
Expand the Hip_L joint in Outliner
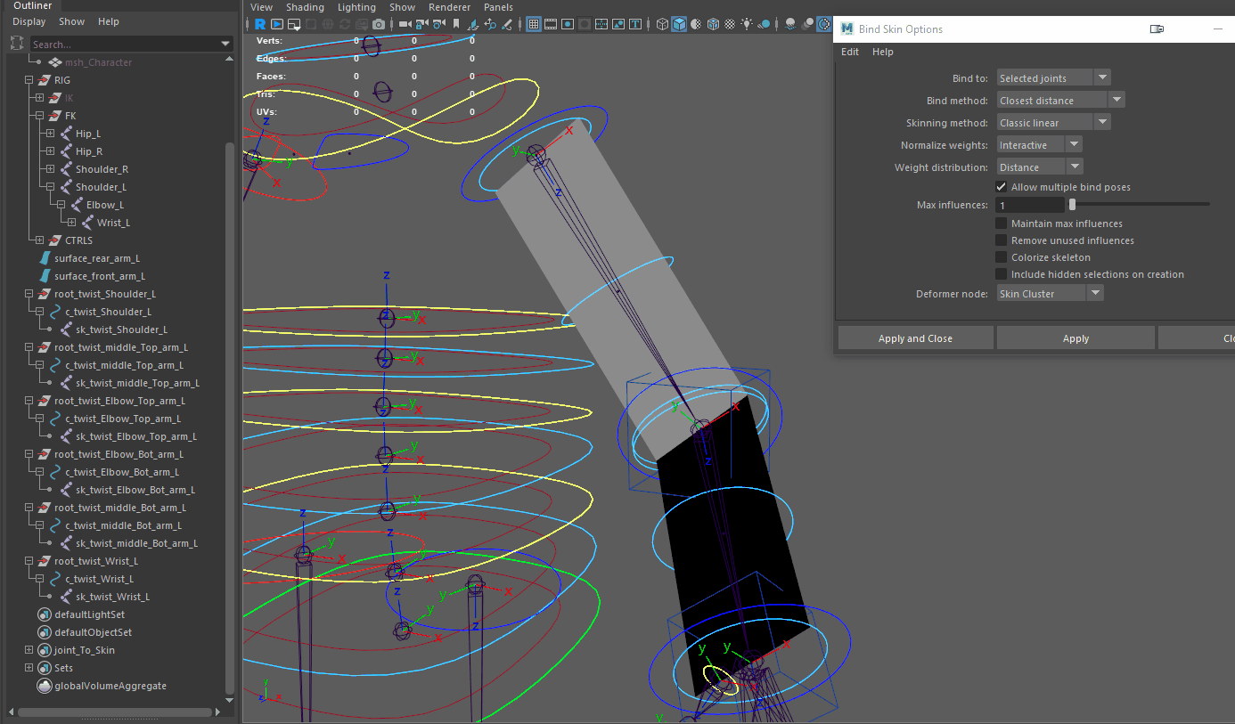[x=50, y=134]
